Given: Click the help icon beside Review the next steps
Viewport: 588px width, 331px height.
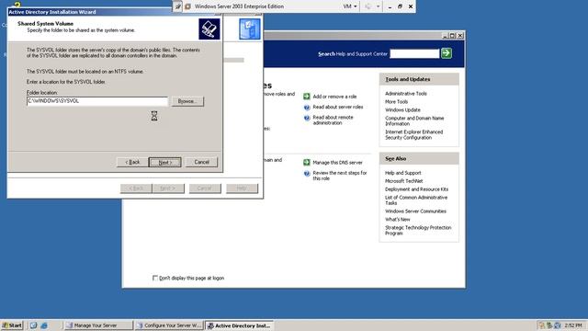Looking at the screenshot, I should 306,174.
